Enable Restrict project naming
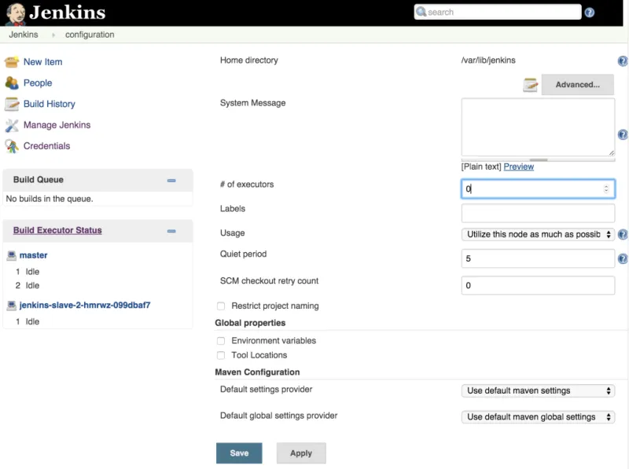 221,307
